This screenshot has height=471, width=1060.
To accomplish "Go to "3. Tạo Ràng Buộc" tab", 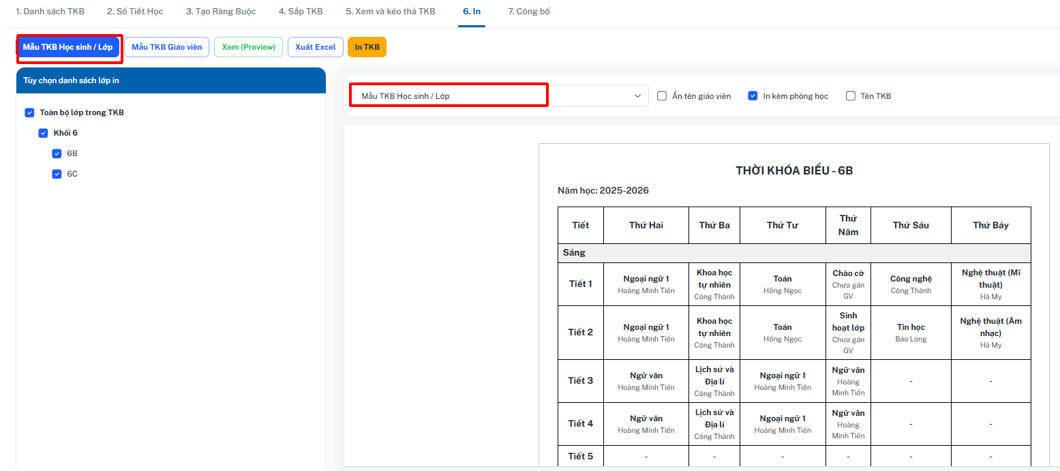I will coord(221,12).
